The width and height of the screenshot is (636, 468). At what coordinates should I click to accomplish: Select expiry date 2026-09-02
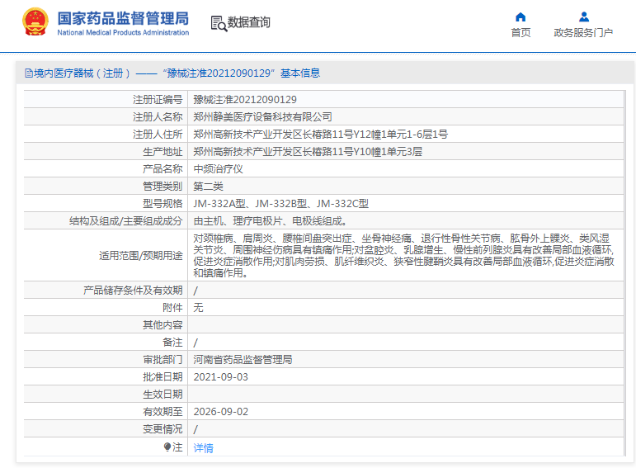click(x=220, y=412)
